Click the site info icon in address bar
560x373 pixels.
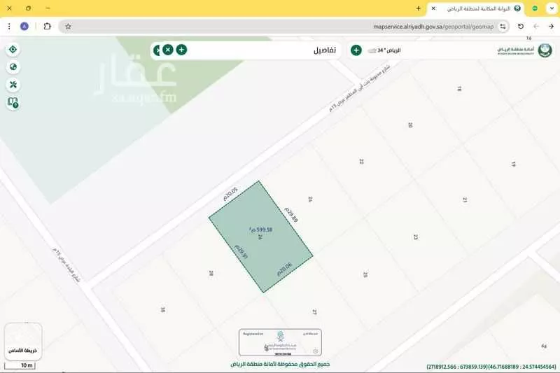point(503,27)
